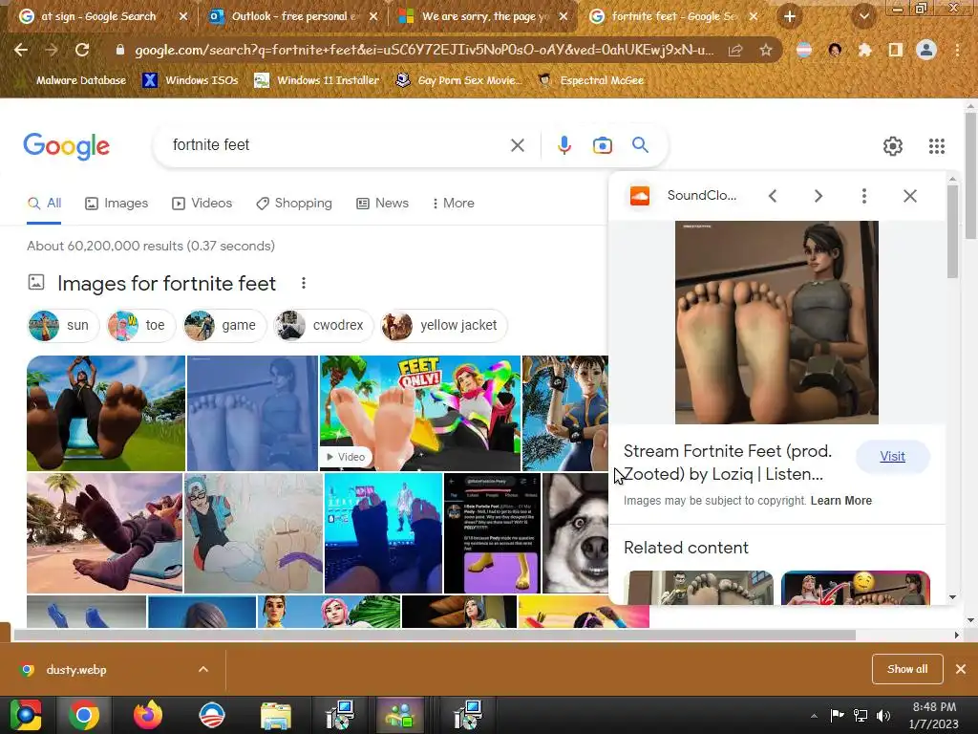This screenshot has height=734, width=978.
Task: Expand dusty.webp download options arrow
Action: coord(203,669)
